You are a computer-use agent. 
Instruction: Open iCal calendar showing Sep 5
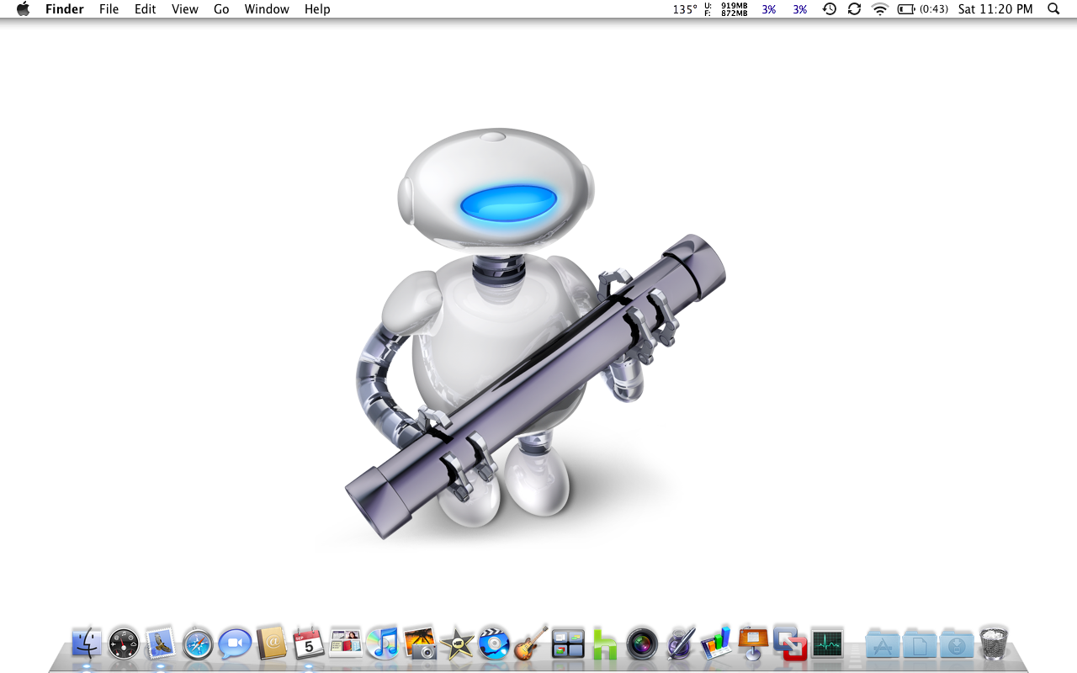coord(308,644)
